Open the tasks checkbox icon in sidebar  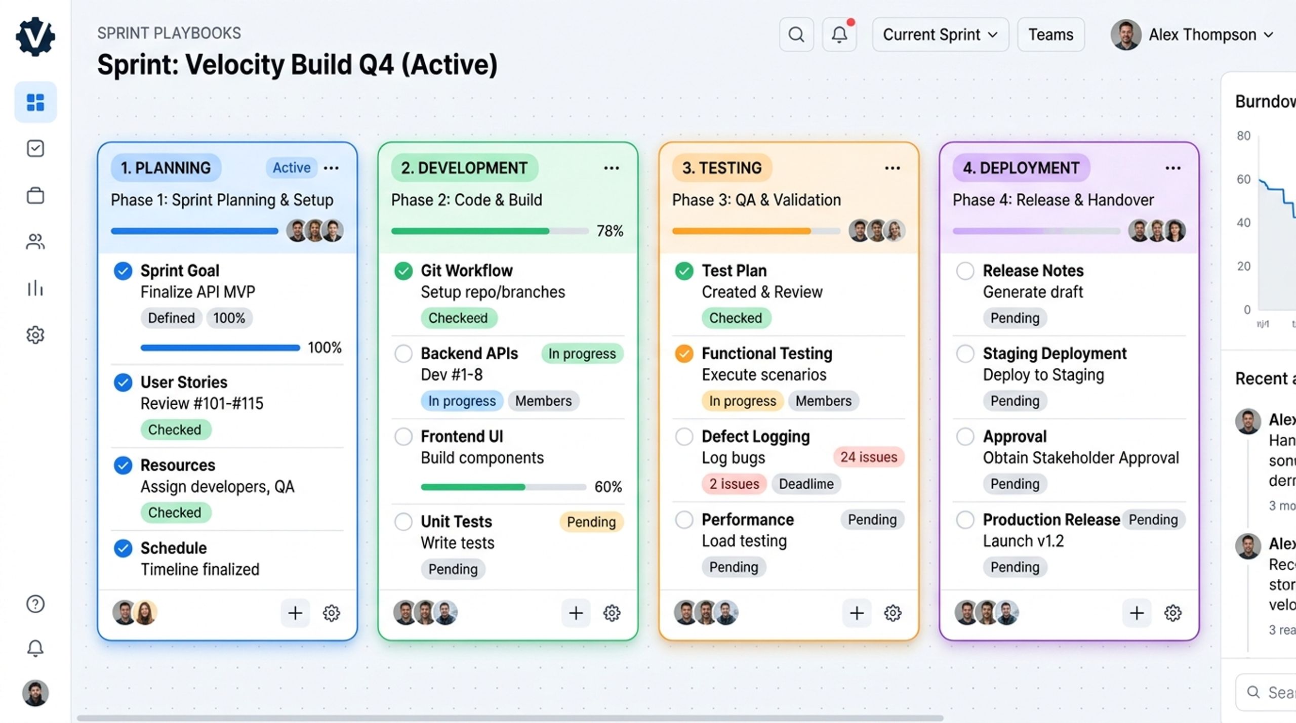point(35,149)
